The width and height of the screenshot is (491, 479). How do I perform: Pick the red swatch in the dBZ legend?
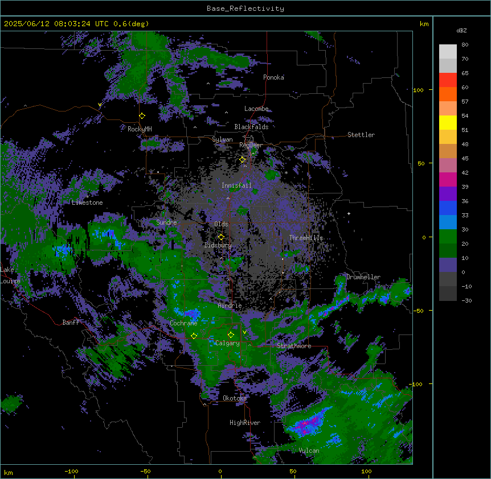pos(448,80)
